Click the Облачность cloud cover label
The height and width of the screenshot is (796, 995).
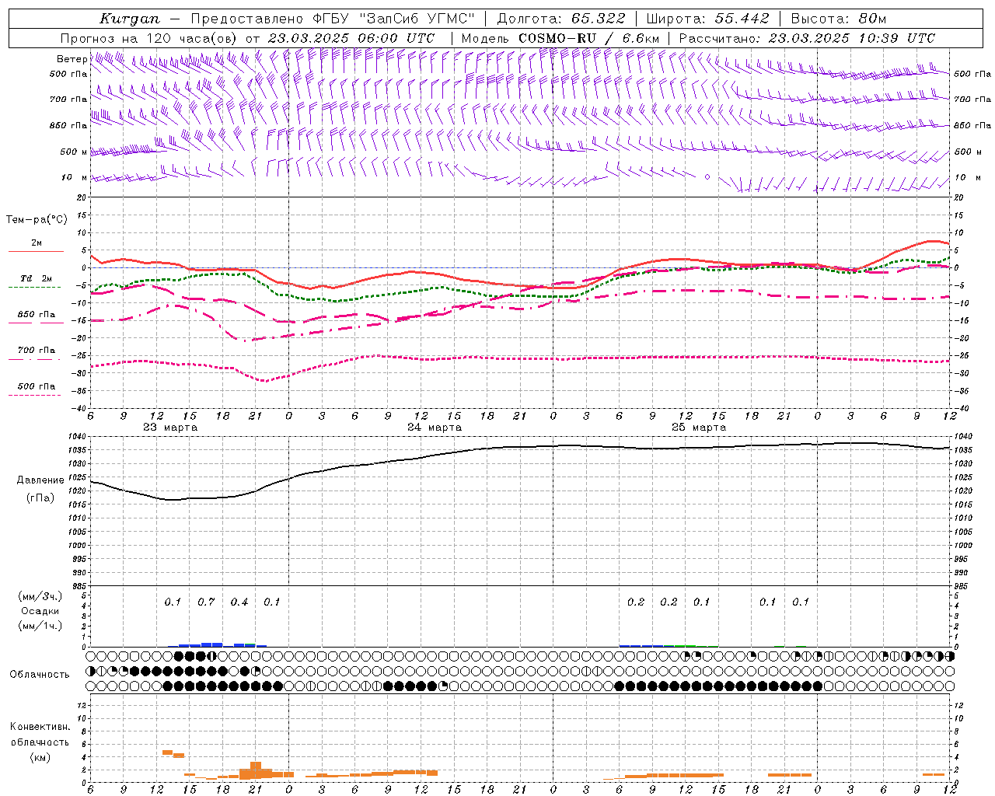pyautogui.click(x=40, y=674)
